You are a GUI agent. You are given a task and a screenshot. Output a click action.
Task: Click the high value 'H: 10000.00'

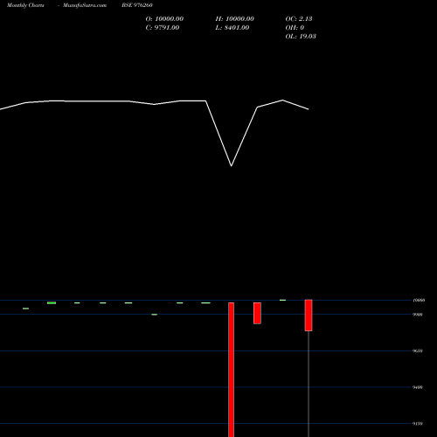click(235, 19)
